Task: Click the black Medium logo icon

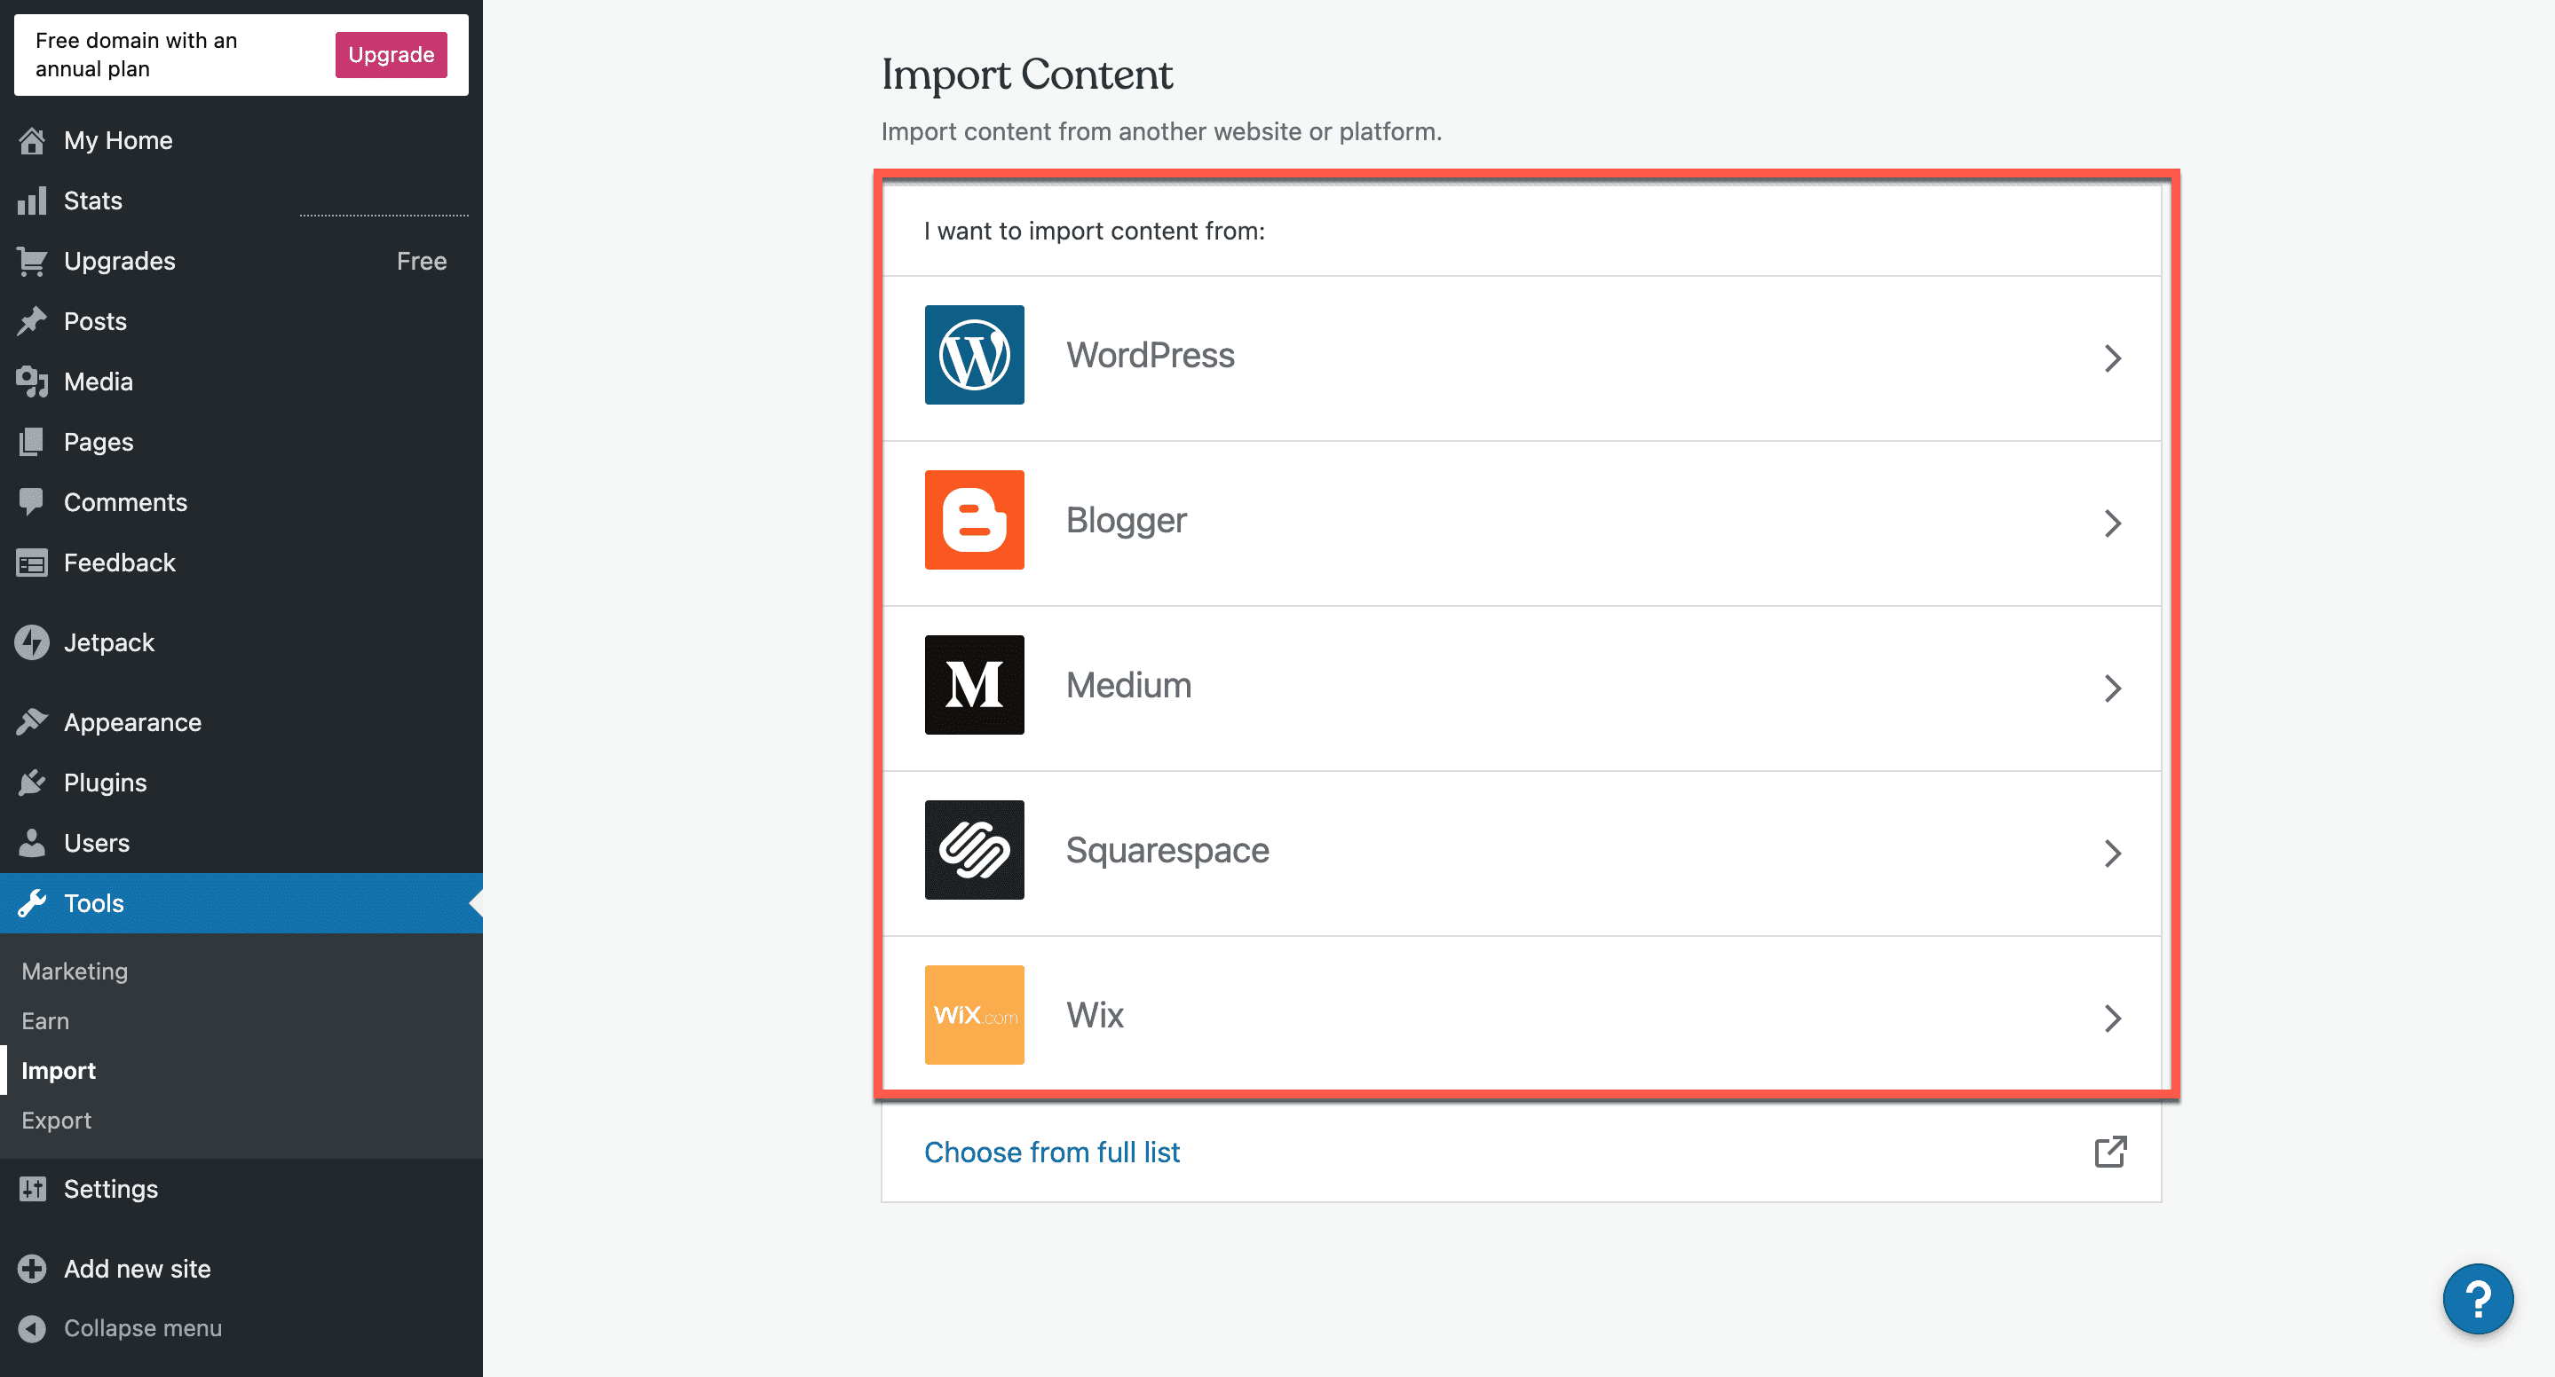Action: (x=974, y=685)
